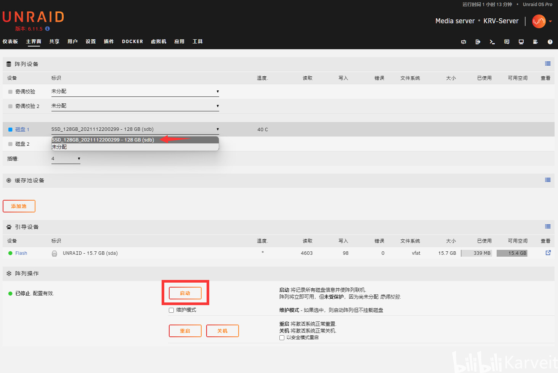Open the log lines icon in top bar
Viewport: 558px width, 373px height.
(536, 42)
